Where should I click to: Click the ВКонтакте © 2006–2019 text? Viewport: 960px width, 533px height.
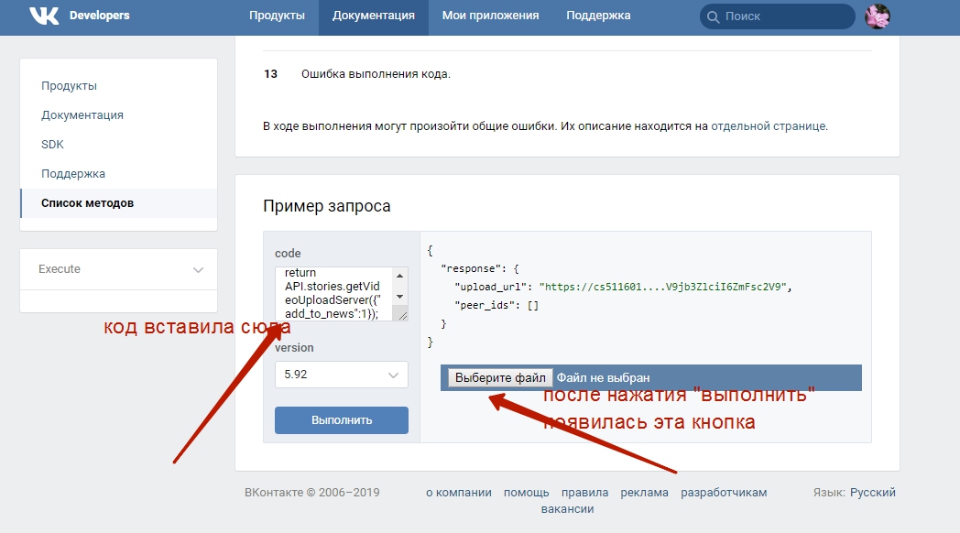312,493
